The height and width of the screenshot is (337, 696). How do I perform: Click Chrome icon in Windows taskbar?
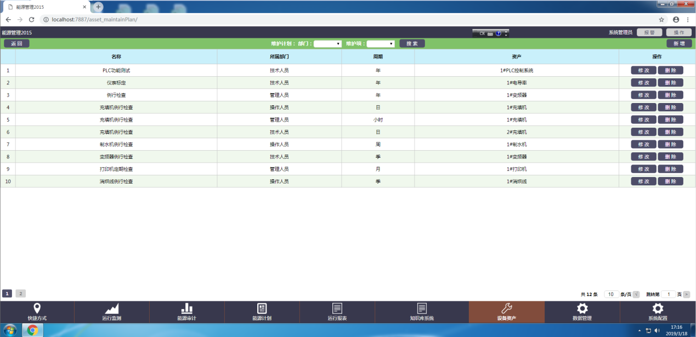(33, 330)
